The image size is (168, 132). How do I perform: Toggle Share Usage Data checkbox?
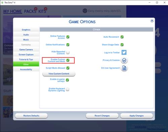point(122,45)
